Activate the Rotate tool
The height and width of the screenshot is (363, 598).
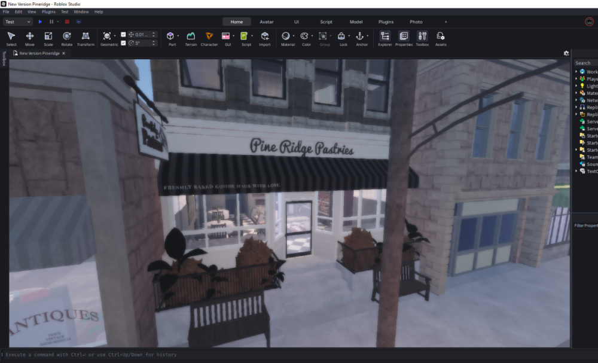tap(67, 38)
